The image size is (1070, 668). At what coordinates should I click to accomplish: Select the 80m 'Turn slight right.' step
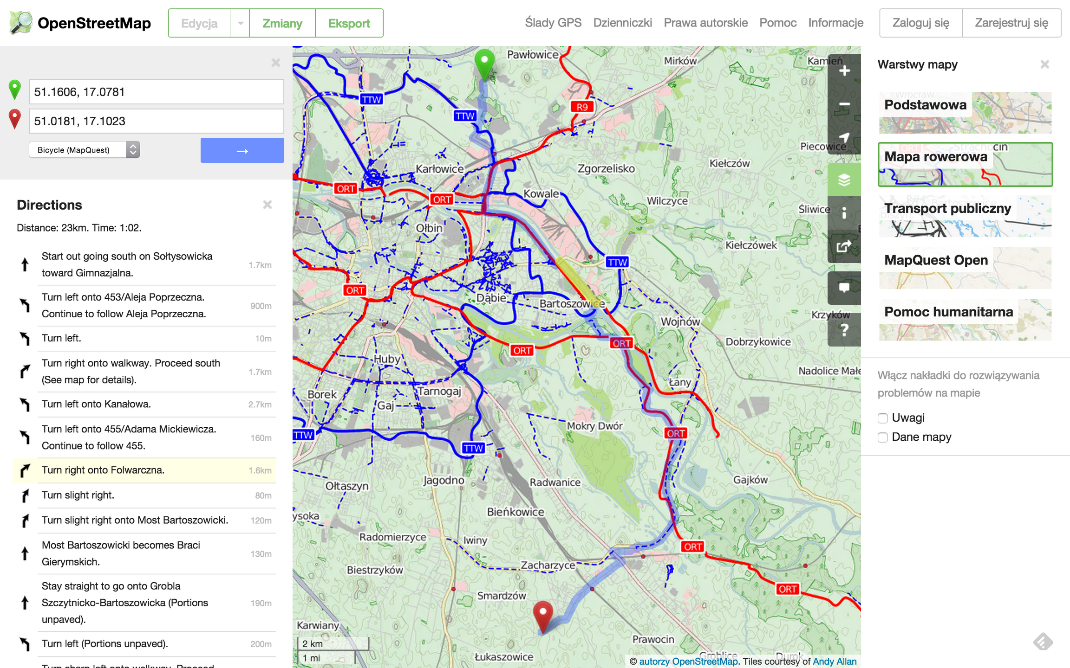pyautogui.click(x=145, y=495)
